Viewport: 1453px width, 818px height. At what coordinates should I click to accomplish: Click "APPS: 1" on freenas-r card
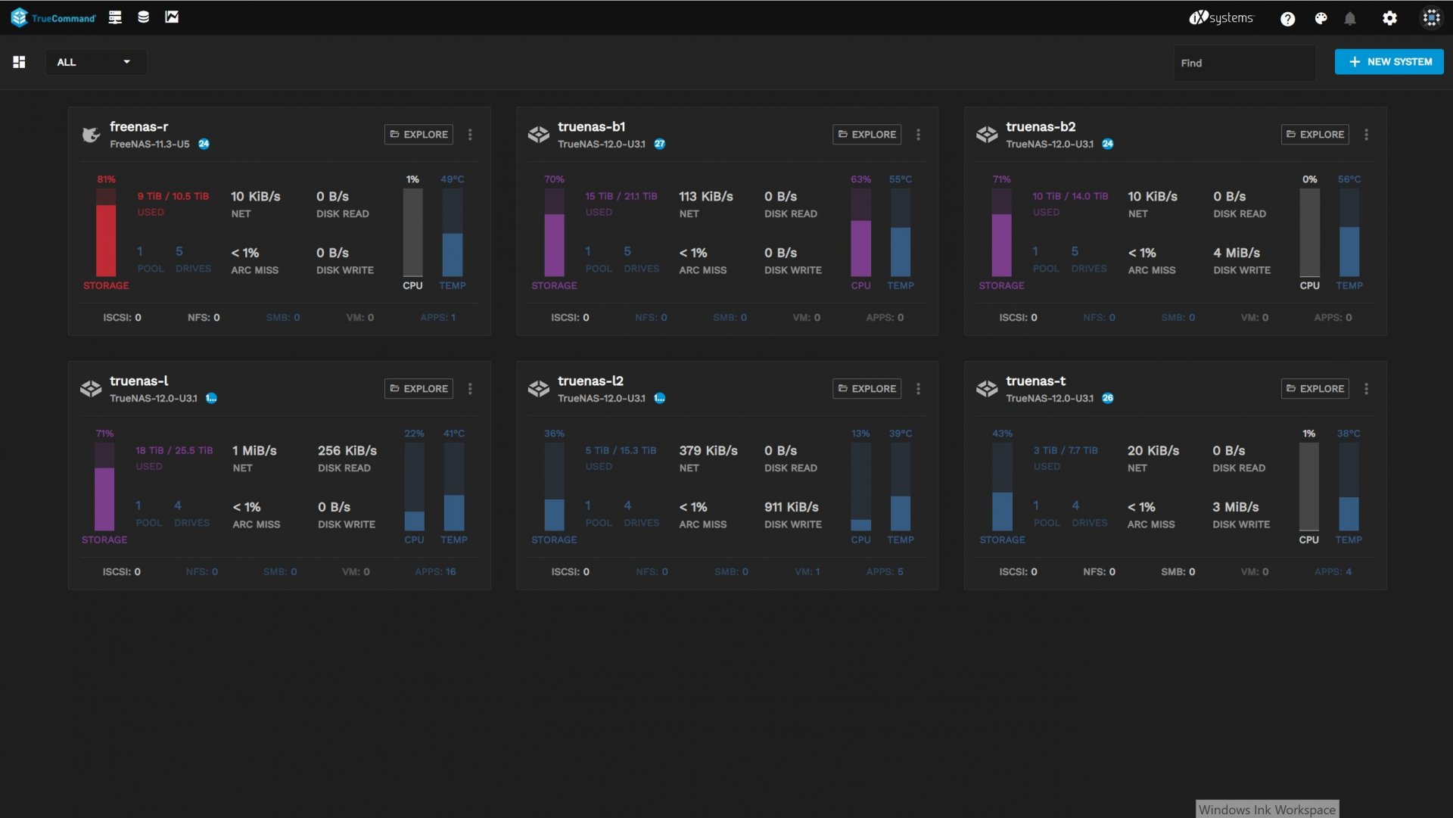438,318
